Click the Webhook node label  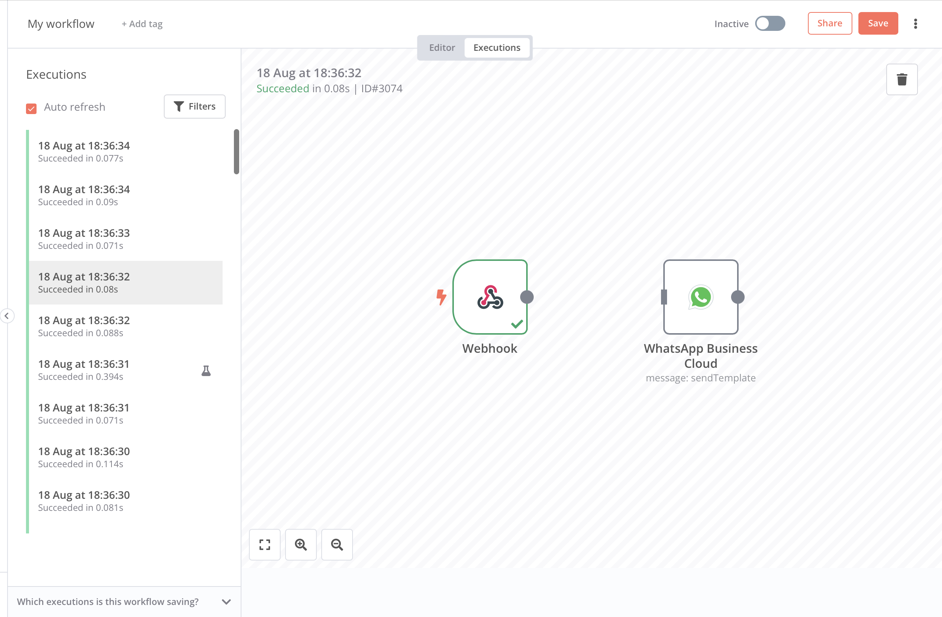[490, 349]
